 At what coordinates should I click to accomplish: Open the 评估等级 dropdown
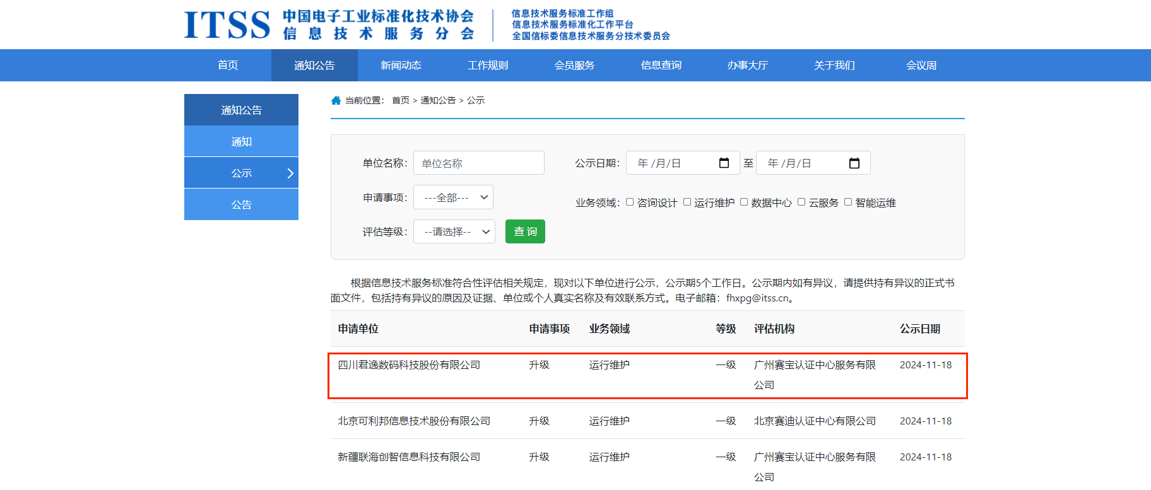pos(454,231)
